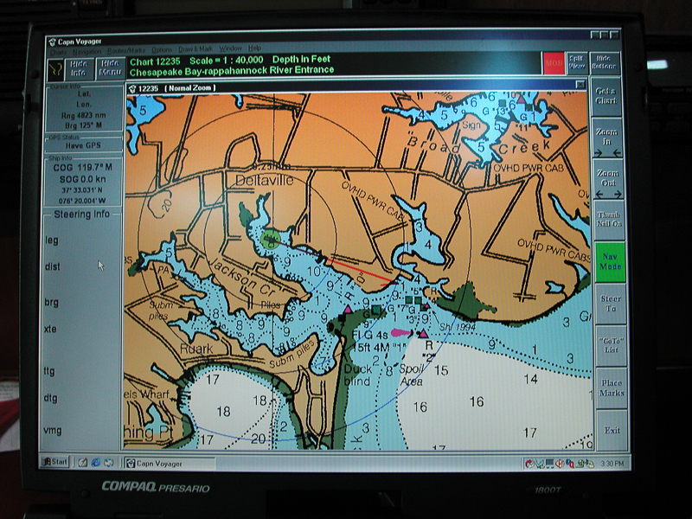Click Zoom In button

tap(607, 138)
